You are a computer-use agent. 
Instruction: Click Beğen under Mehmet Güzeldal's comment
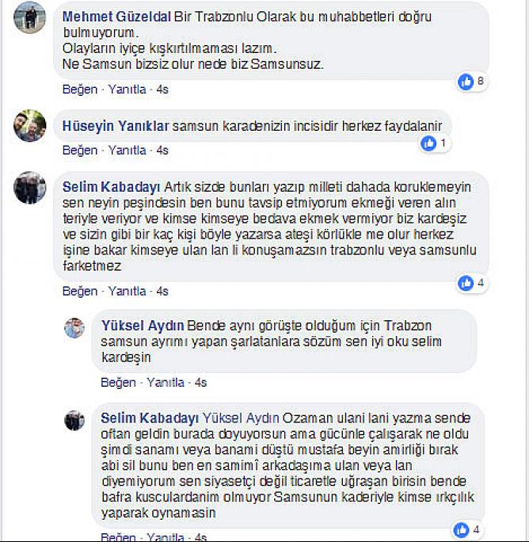coord(80,90)
